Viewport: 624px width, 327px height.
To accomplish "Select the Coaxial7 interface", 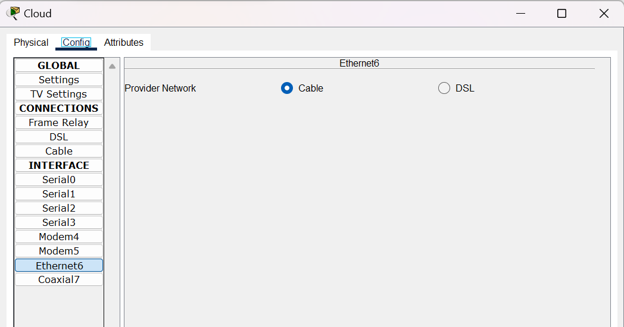I will [59, 279].
